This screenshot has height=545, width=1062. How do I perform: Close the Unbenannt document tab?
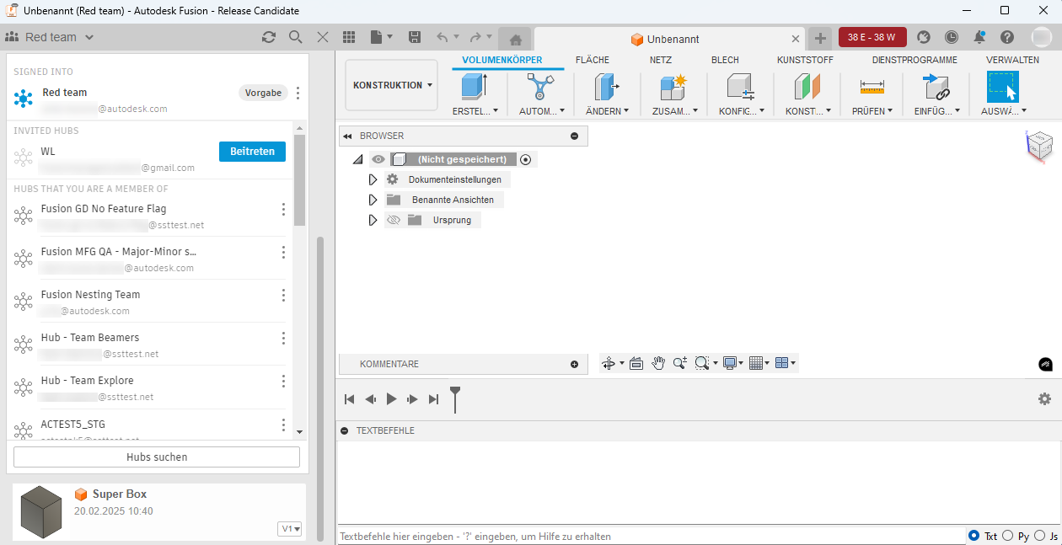point(796,39)
